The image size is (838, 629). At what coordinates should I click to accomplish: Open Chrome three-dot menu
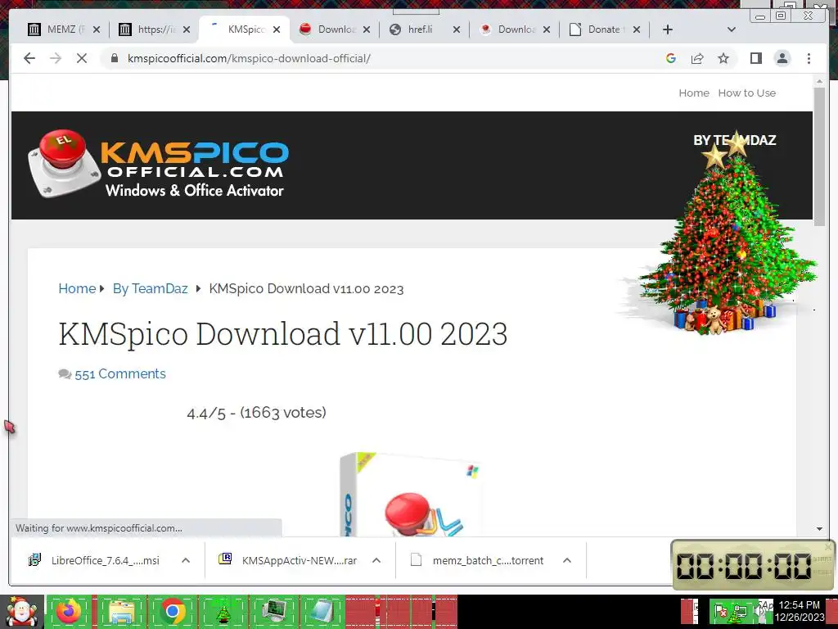point(809,58)
